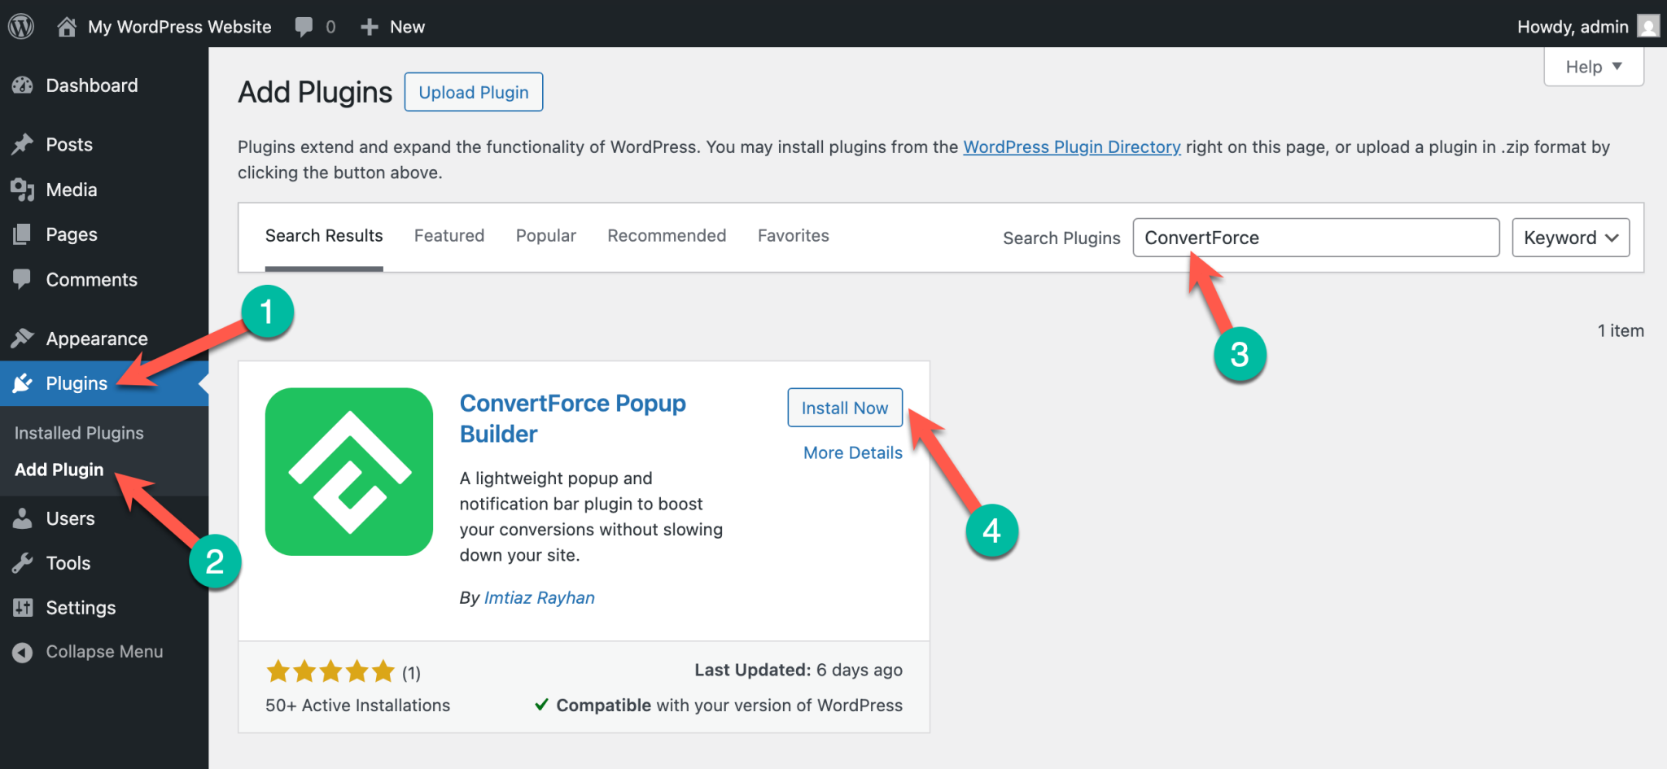This screenshot has width=1667, height=769.
Task: Open Installed Plugins submenu item
Action: (x=79, y=433)
